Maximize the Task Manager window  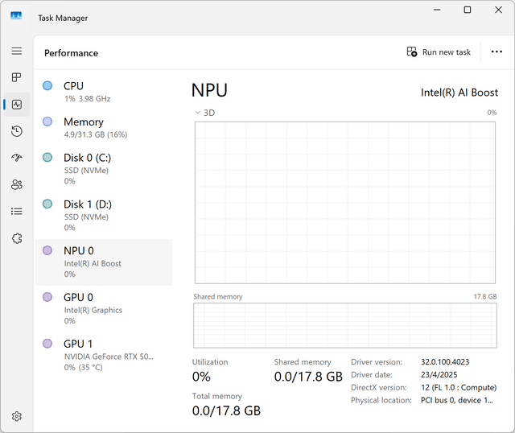click(x=467, y=10)
